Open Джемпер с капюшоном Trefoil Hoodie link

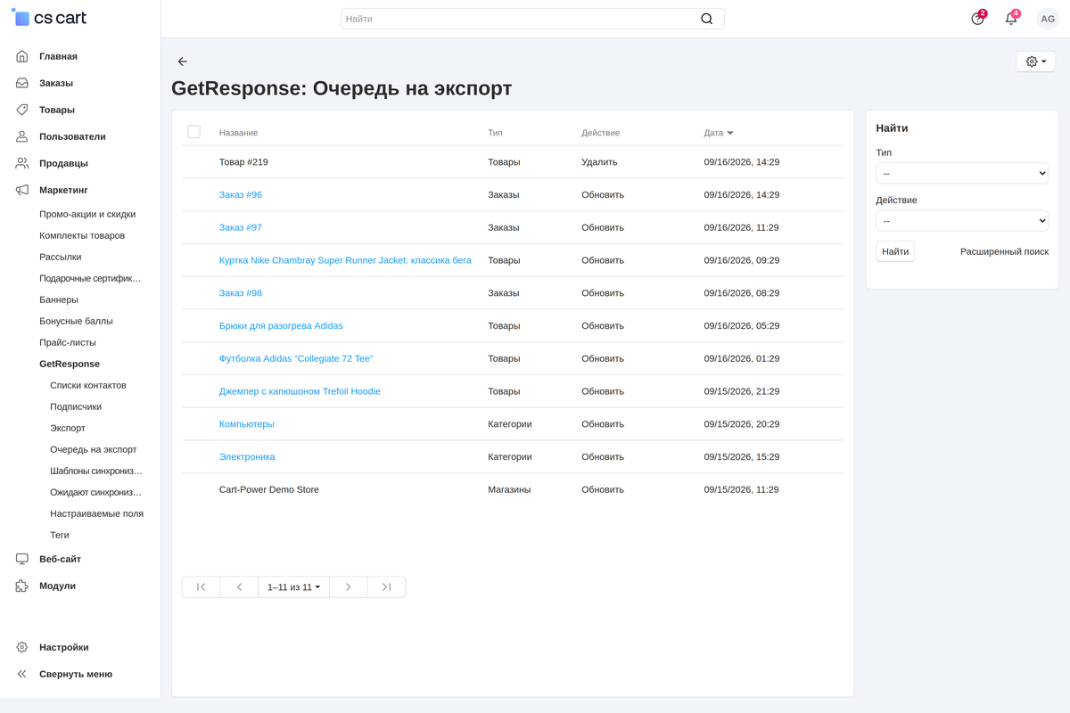(300, 391)
